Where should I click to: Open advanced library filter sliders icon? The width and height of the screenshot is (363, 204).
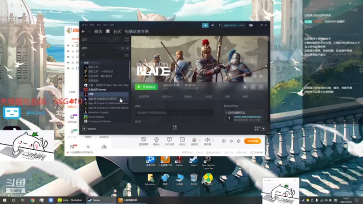(x=127, y=55)
